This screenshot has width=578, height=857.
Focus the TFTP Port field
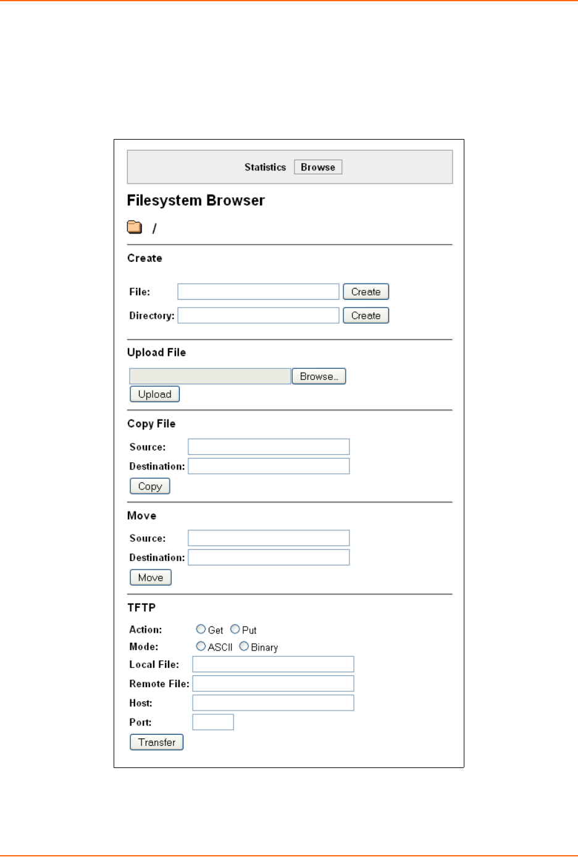(x=213, y=722)
